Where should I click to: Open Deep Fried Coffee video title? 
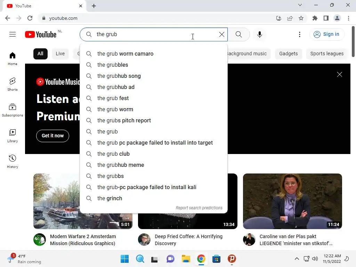188,240
